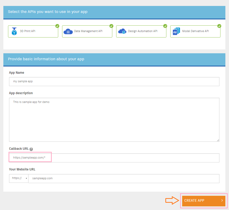Click the "Design Automation API" label text
Screen dimensions: 229x210
coord(143,31)
